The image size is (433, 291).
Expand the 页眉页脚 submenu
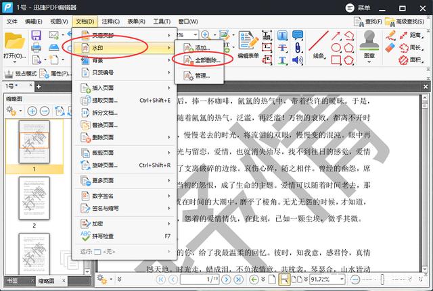click(124, 35)
